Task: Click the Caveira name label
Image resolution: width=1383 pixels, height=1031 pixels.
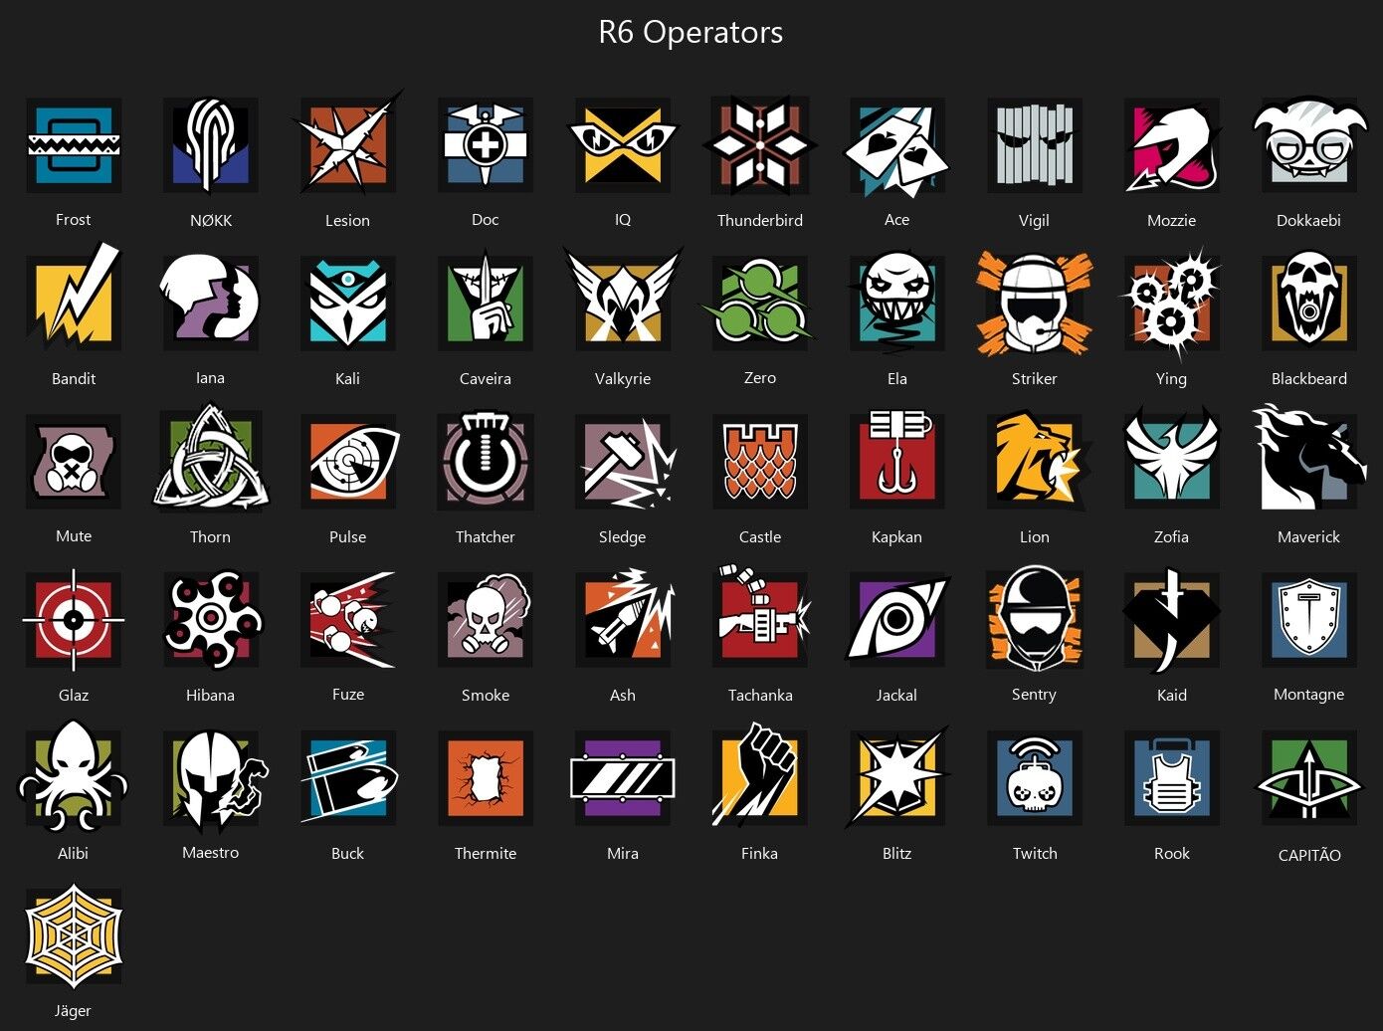Action: (486, 378)
